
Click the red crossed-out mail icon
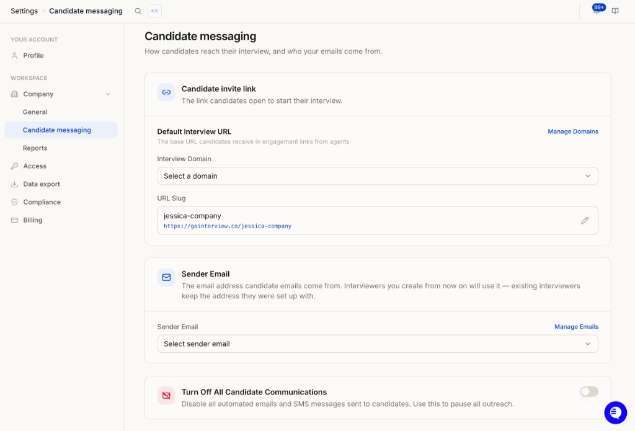[166, 396]
